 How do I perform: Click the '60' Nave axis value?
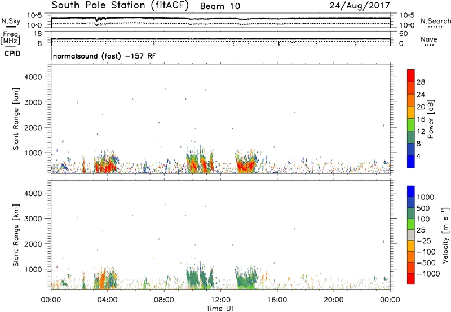(x=403, y=34)
